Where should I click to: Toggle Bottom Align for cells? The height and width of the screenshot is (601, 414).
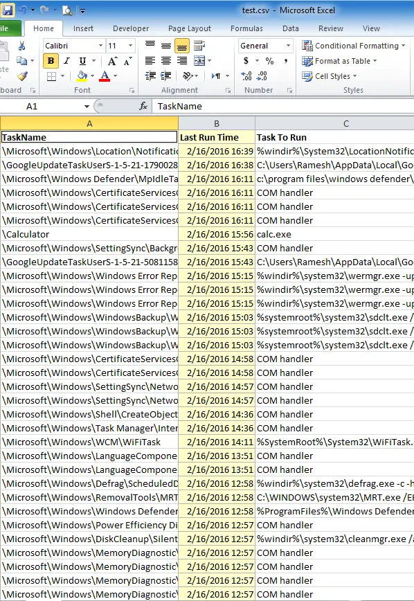[x=182, y=46]
